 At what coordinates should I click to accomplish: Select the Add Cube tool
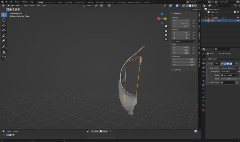[x=4, y=57]
